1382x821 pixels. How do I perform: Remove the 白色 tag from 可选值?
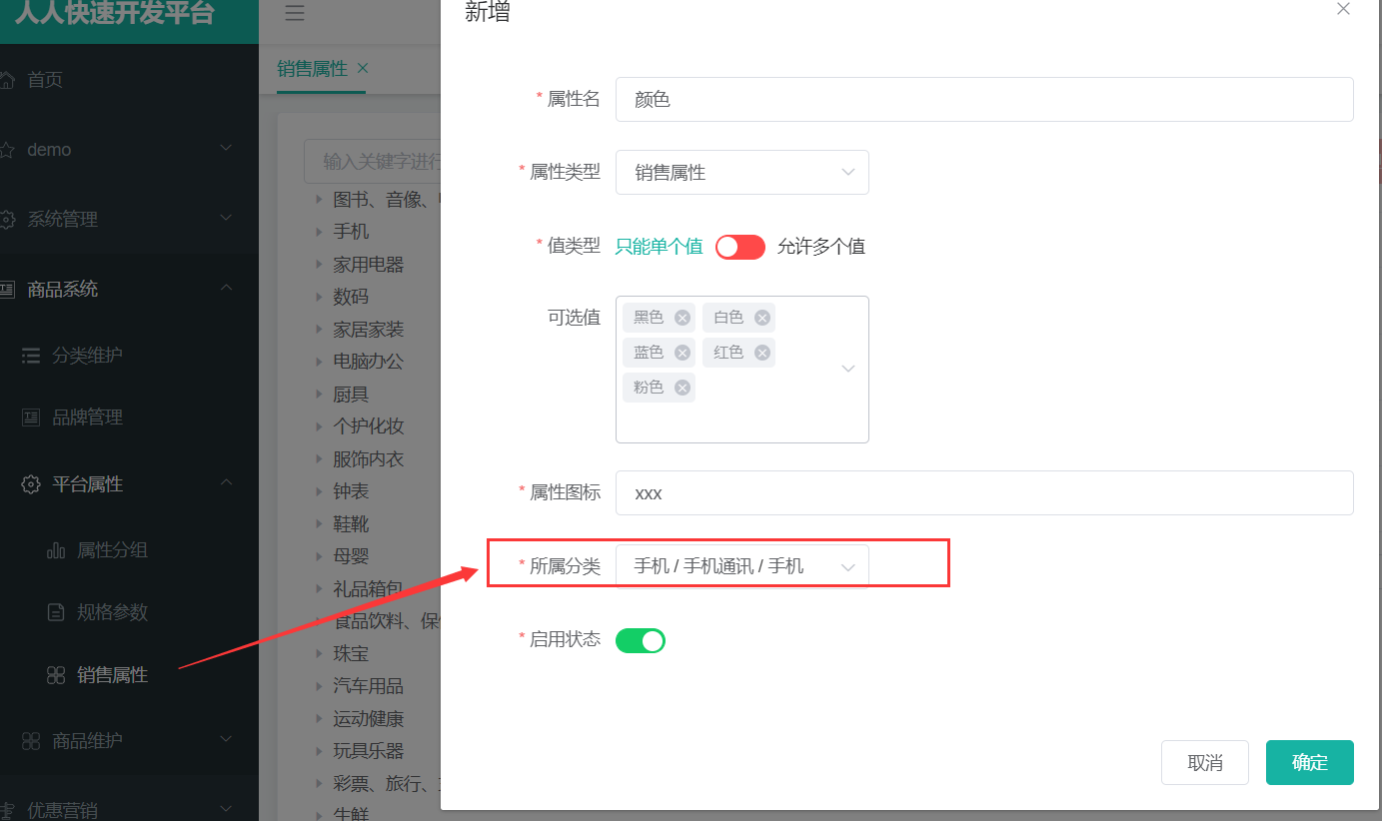click(762, 318)
